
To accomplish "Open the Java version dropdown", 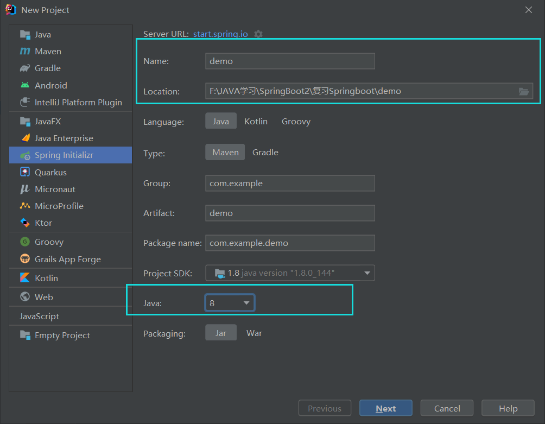I will (230, 303).
